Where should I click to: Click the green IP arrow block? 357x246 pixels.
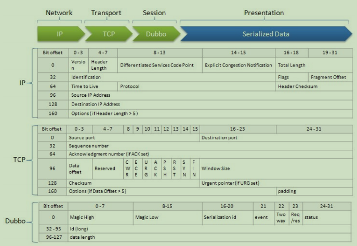coord(60,34)
